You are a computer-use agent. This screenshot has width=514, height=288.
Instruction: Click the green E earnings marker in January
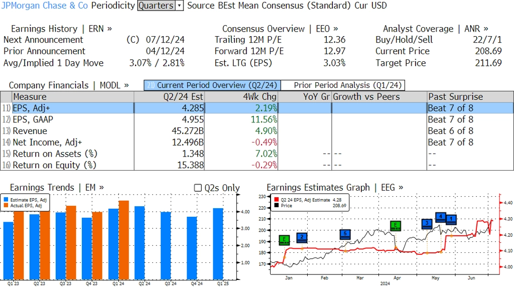click(284, 240)
